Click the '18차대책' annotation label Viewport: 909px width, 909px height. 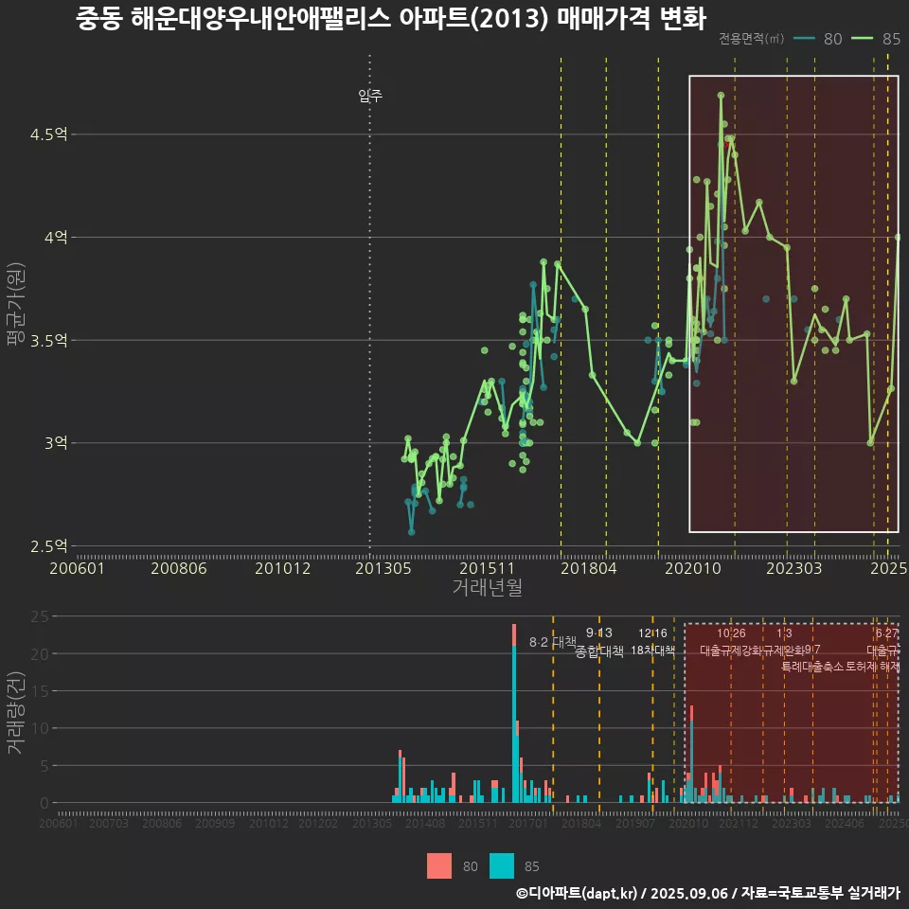point(652,651)
